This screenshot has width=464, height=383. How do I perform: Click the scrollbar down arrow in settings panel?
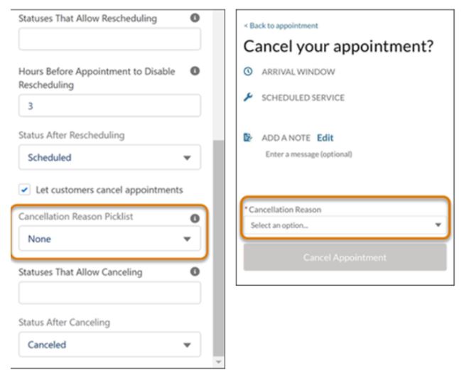click(x=218, y=362)
